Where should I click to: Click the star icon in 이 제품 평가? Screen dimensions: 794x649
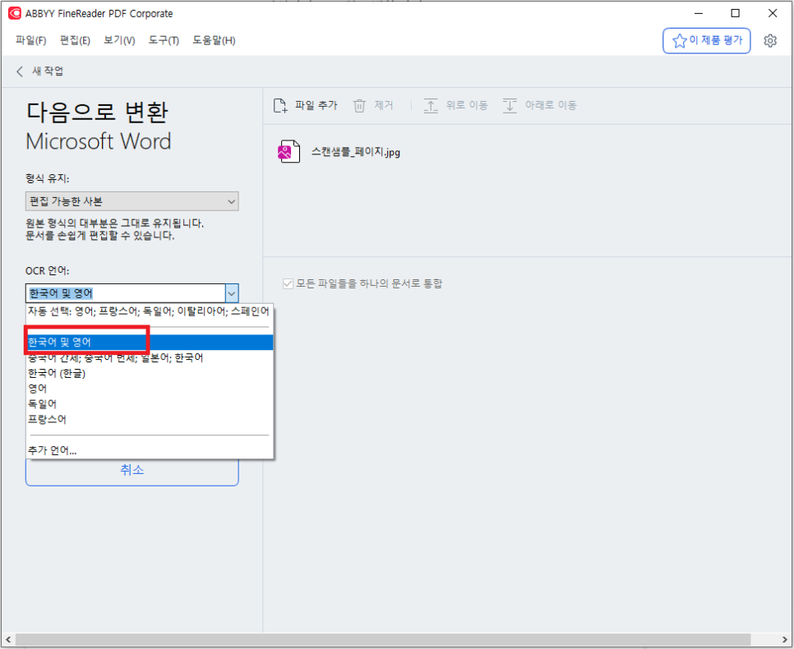click(679, 40)
